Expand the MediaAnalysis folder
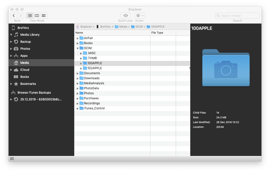This screenshot has width=270, height=172. [77, 83]
